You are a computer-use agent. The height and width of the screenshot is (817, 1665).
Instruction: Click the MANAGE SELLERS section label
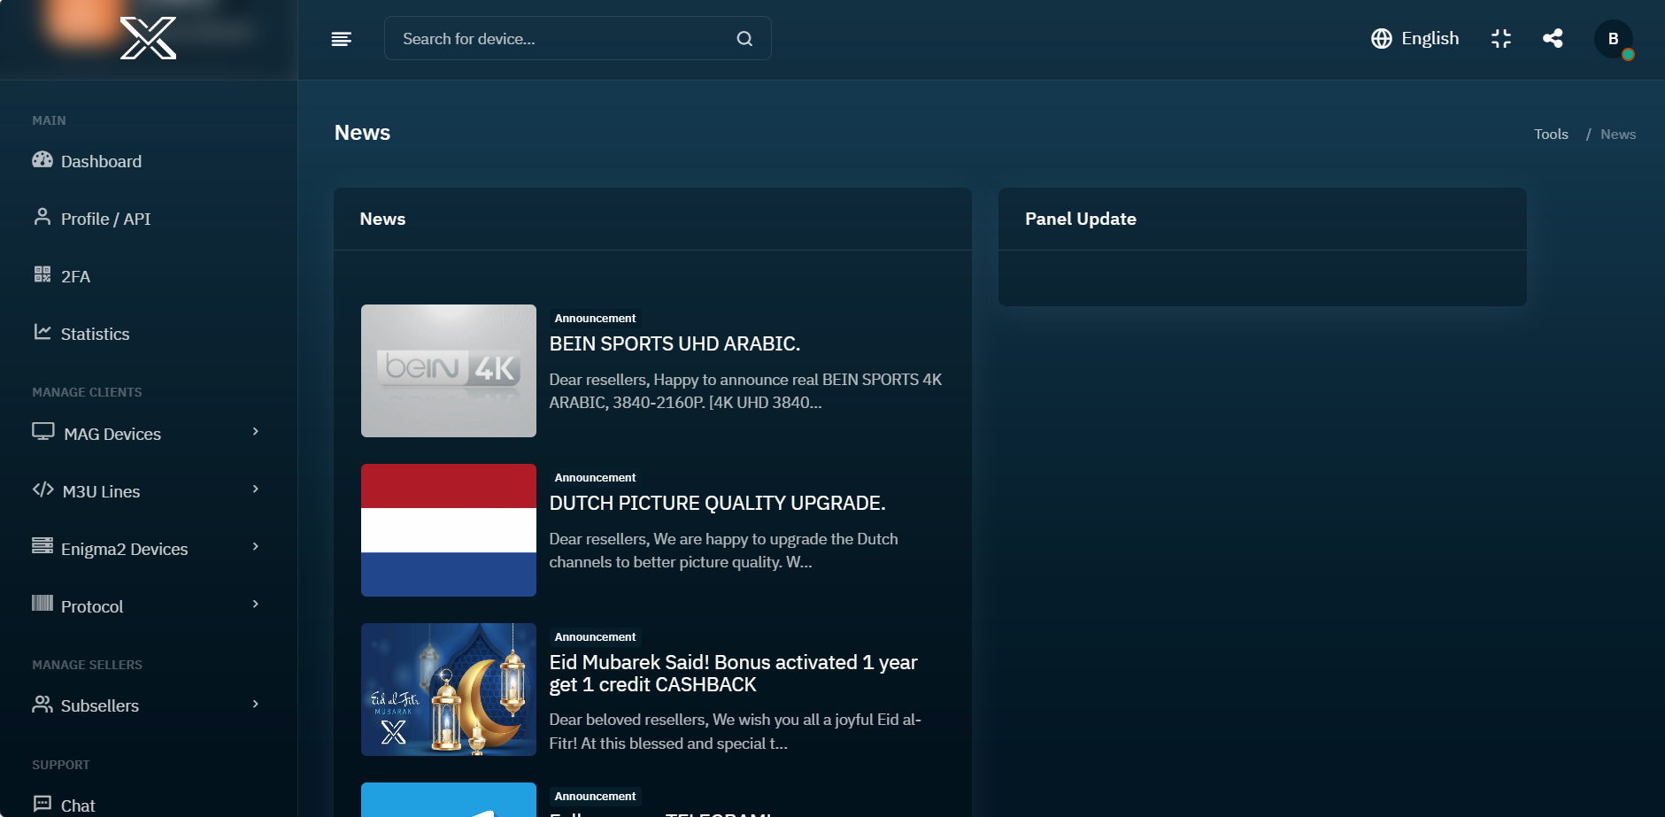point(87,665)
